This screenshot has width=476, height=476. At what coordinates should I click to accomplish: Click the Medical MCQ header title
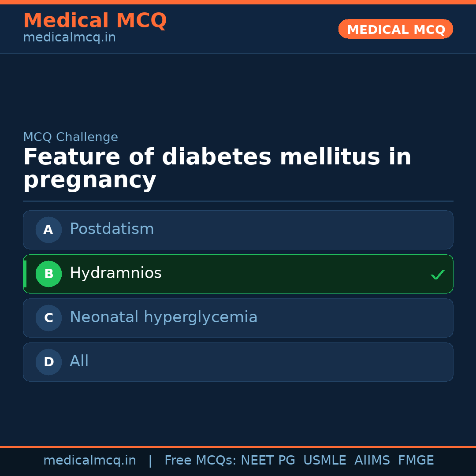95,21
